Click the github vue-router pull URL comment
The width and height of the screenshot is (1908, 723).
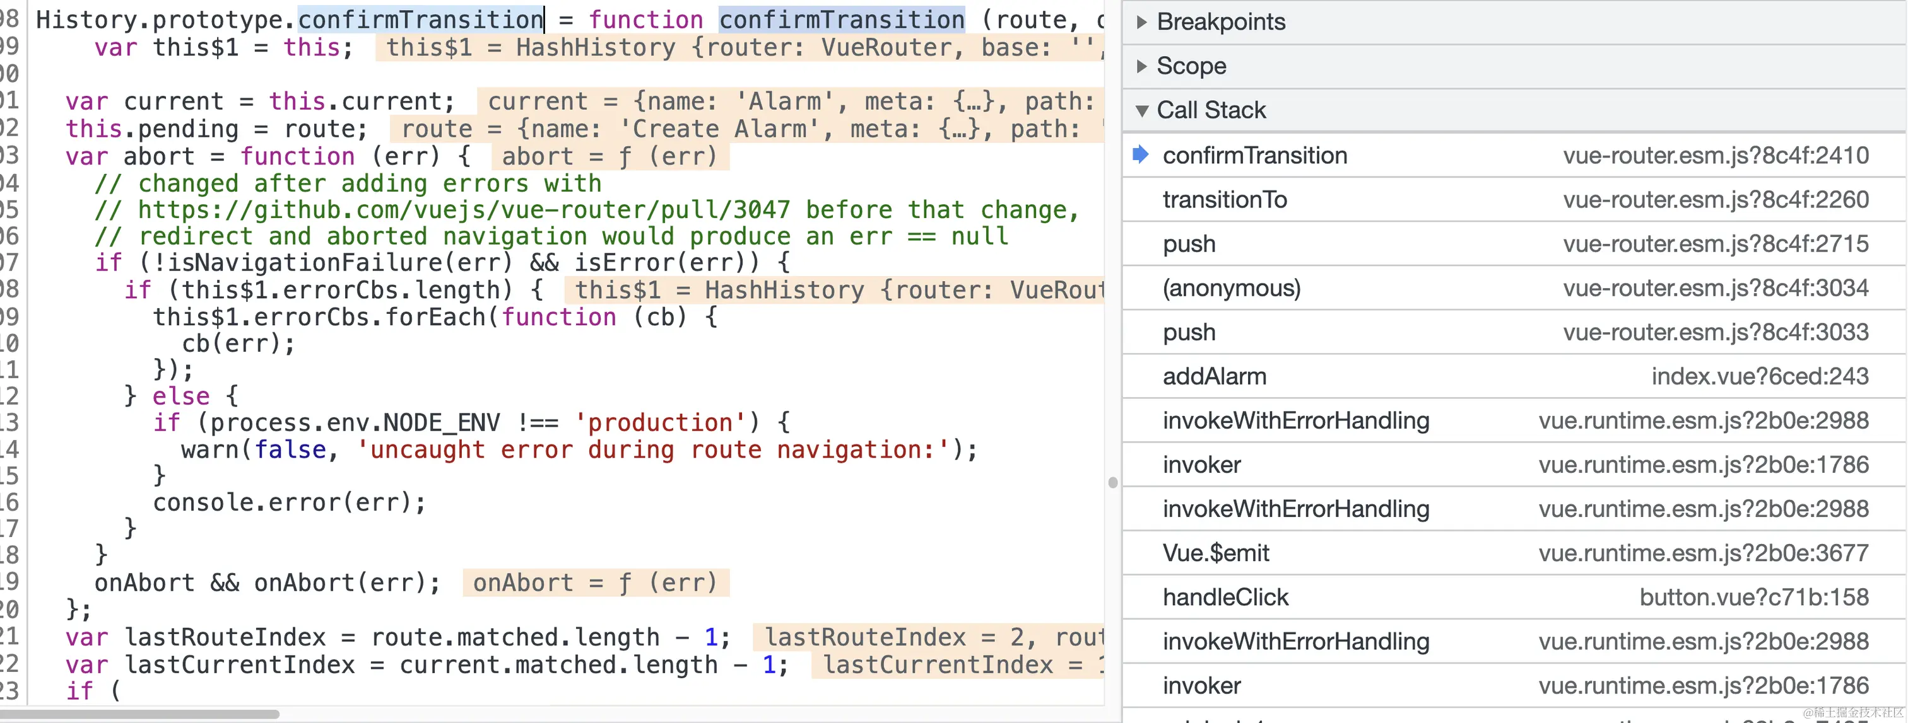[x=463, y=210]
